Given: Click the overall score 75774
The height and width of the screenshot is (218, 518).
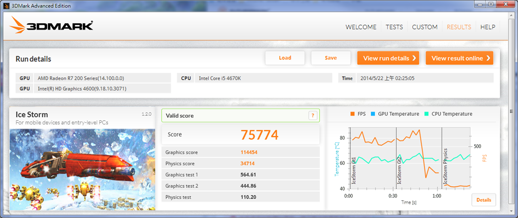Looking at the screenshot, I should (260, 135).
